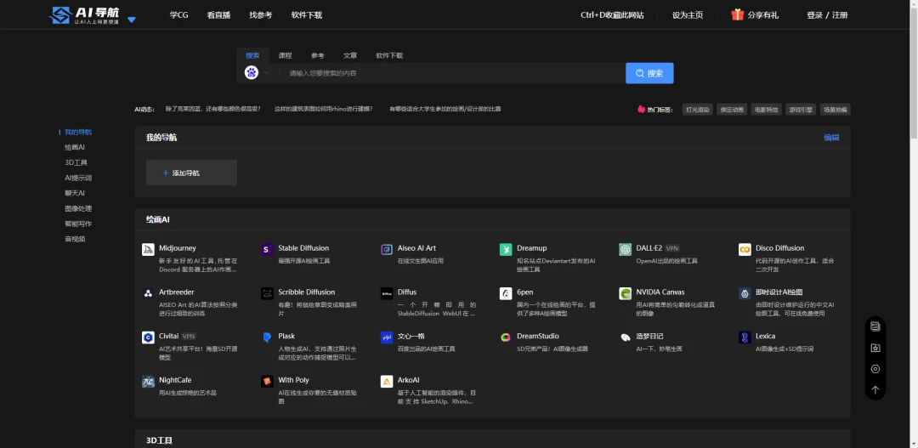Viewport: 918px width, 448px height.
Task: Open the 学CG menu
Action: point(179,15)
